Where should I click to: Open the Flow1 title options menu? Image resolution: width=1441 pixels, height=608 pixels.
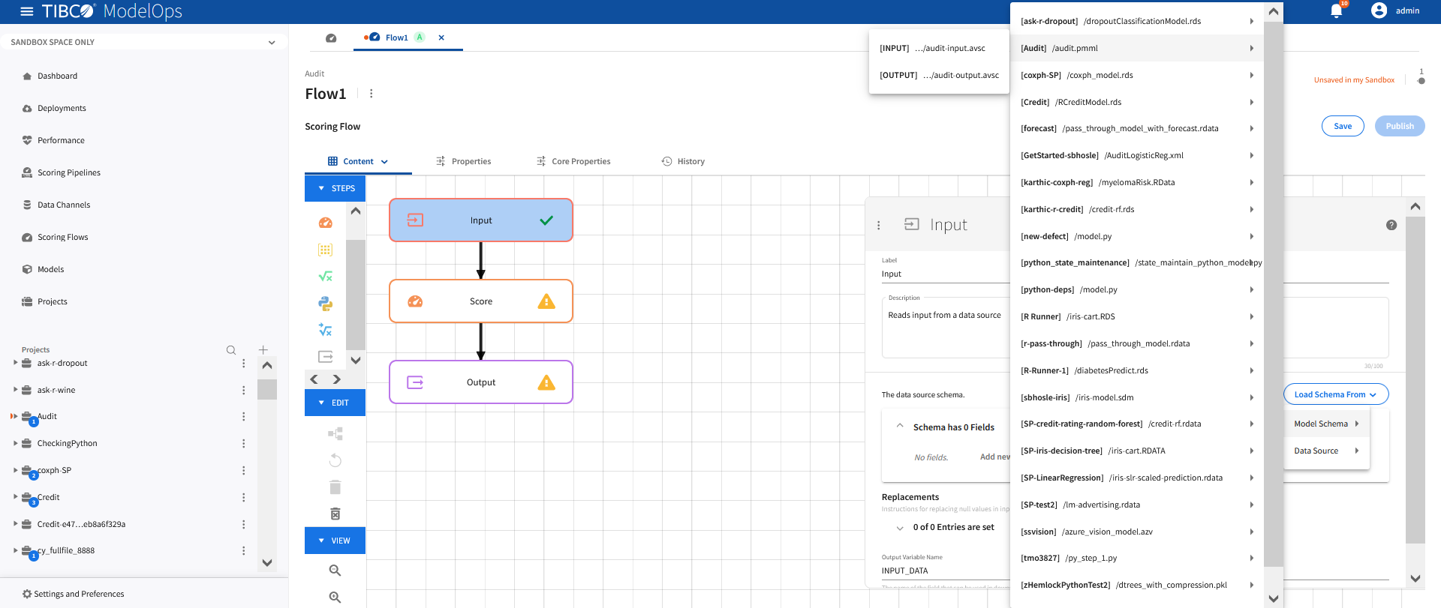(x=372, y=94)
